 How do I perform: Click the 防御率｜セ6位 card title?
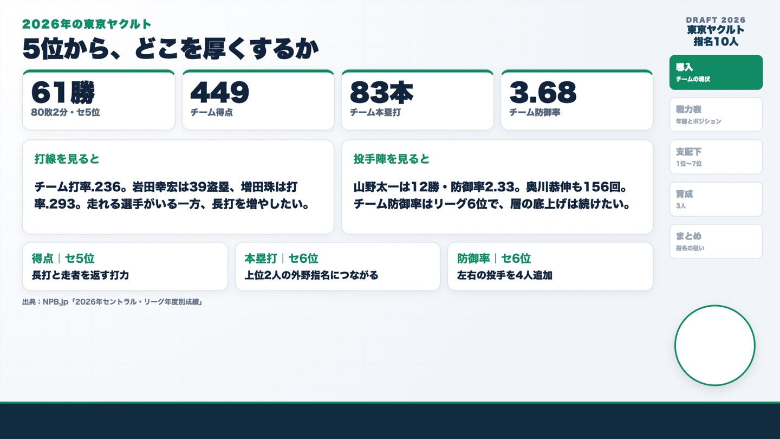(x=494, y=259)
